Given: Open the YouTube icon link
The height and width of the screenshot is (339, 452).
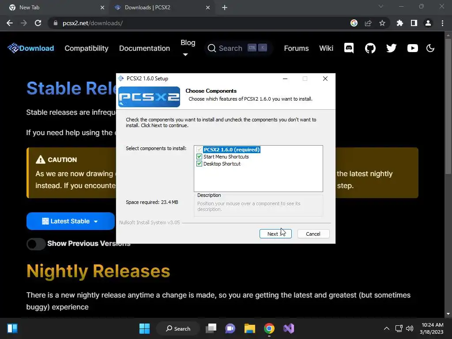Looking at the screenshot, I should [x=413, y=48].
